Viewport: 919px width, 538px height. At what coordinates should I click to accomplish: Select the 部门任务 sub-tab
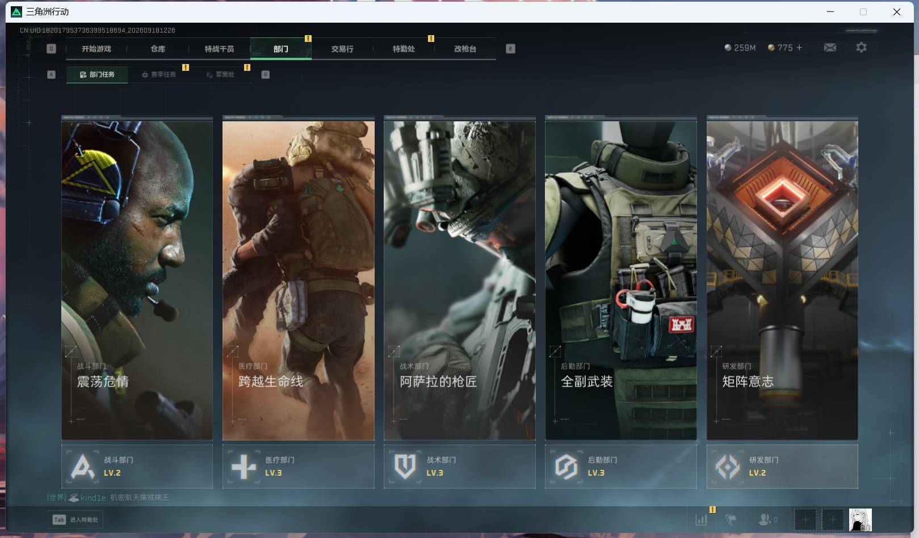(x=97, y=74)
